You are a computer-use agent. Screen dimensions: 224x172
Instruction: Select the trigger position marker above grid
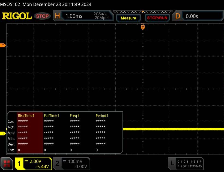tap(142, 27)
